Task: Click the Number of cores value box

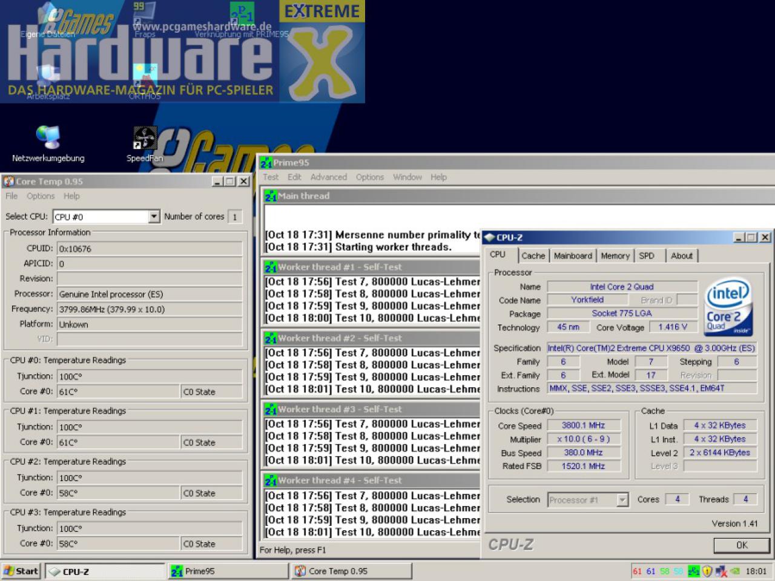Action: pos(235,217)
